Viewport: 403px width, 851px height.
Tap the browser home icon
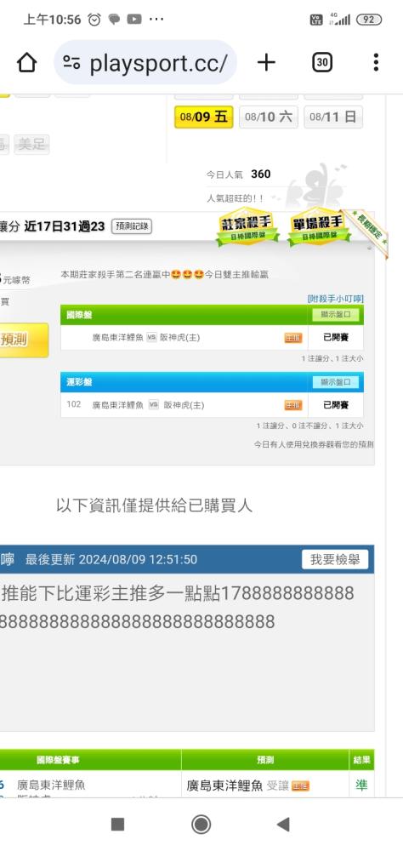pos(26,63)
